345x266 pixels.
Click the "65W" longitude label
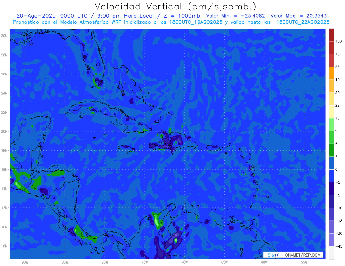225,262
